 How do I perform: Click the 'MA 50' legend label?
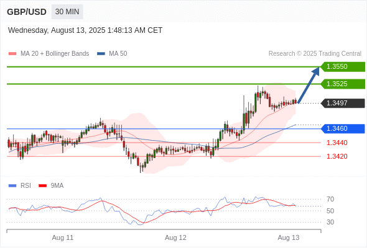click(x=118, y=54)
